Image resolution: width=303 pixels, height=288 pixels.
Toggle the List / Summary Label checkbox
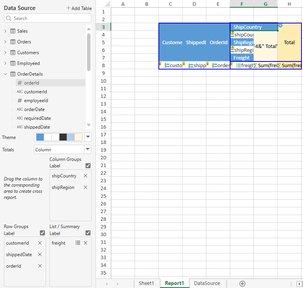88,233
